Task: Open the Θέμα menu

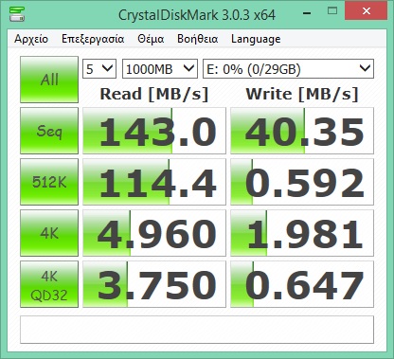Action: pyautogui.click(x=151, y=39)
